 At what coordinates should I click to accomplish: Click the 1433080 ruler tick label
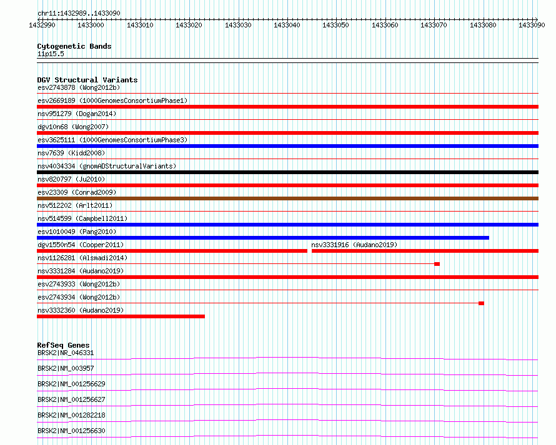click(483, 25)
